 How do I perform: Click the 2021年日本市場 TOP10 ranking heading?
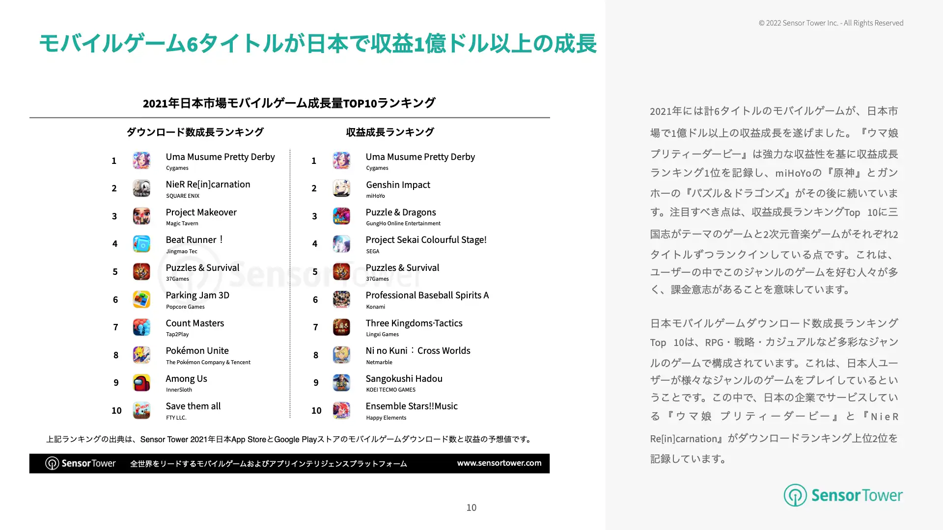[x=289, y=103]
